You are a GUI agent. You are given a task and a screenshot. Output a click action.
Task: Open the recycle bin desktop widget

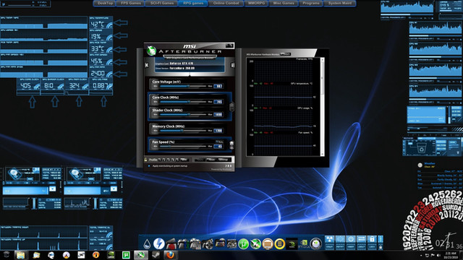click(x=422, y=148)
